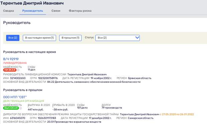Click the ЛИКВИДИРОВАНА status text
This screenshot has height=124, width=207.
15,63
